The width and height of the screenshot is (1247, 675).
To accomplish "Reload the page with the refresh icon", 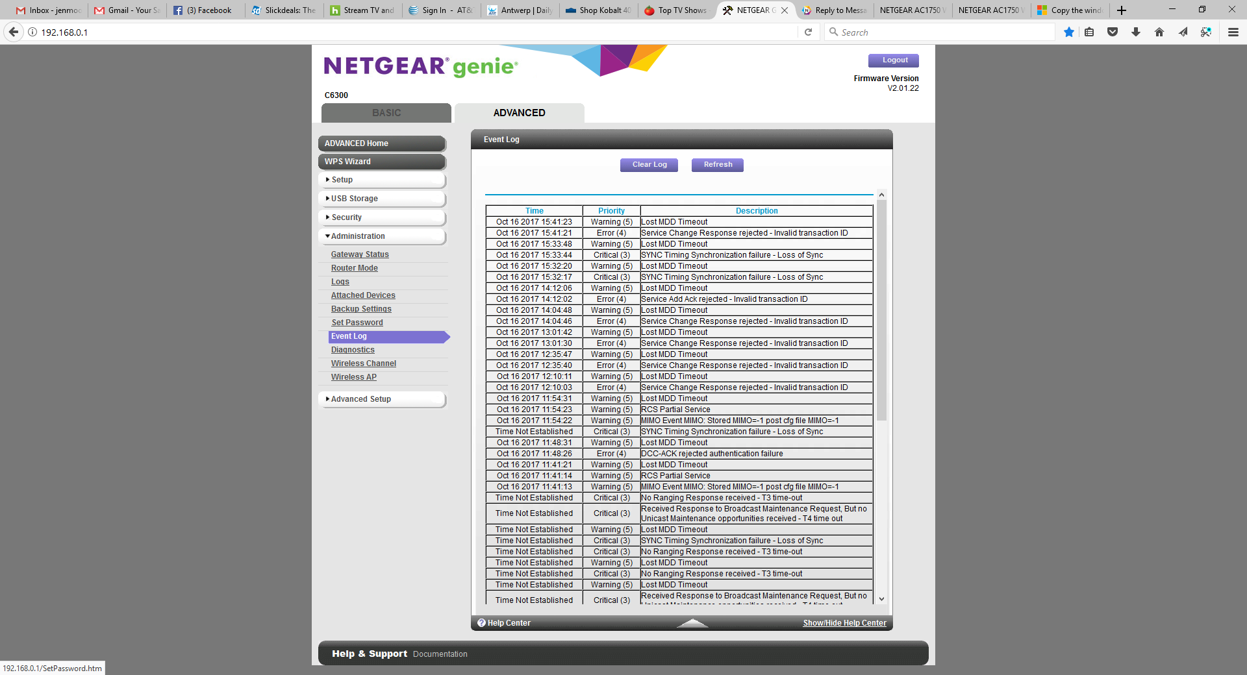I will (808, 31).
